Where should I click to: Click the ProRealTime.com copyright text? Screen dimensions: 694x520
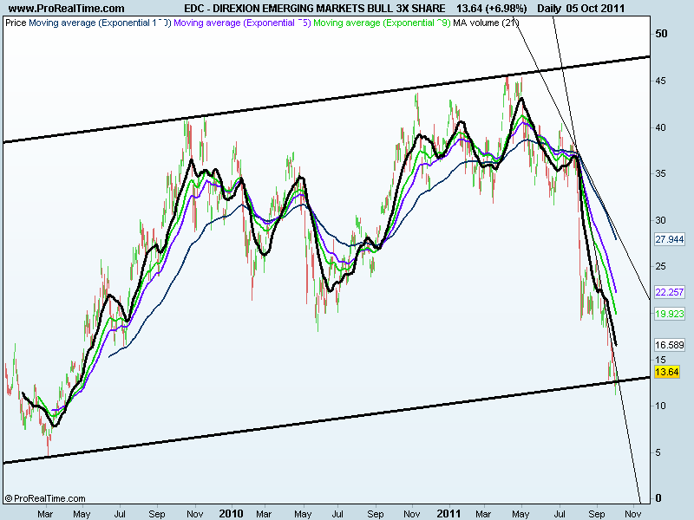(45, 498)
